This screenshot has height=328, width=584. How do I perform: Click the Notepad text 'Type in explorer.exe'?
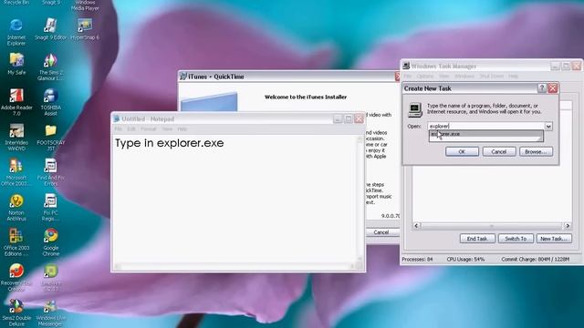[170, 143]
